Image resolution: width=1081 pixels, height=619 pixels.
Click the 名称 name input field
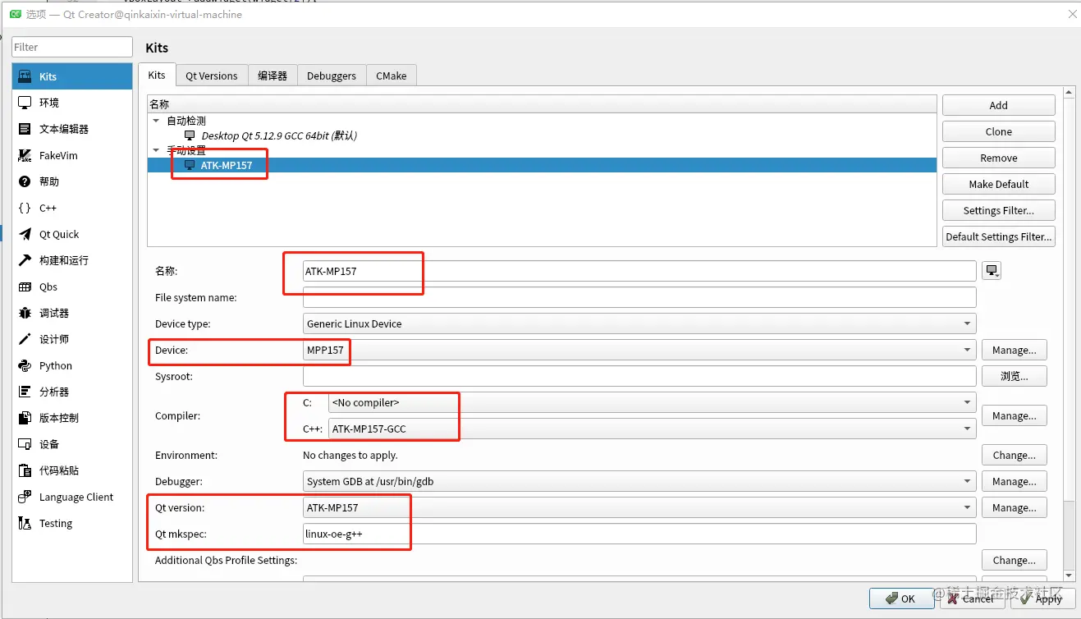coord(639,271)
